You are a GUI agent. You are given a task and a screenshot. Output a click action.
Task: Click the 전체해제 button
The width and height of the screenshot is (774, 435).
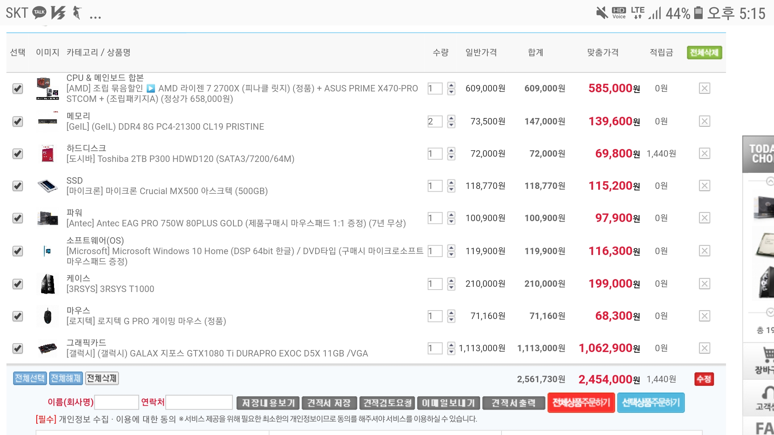coord(66,378)
